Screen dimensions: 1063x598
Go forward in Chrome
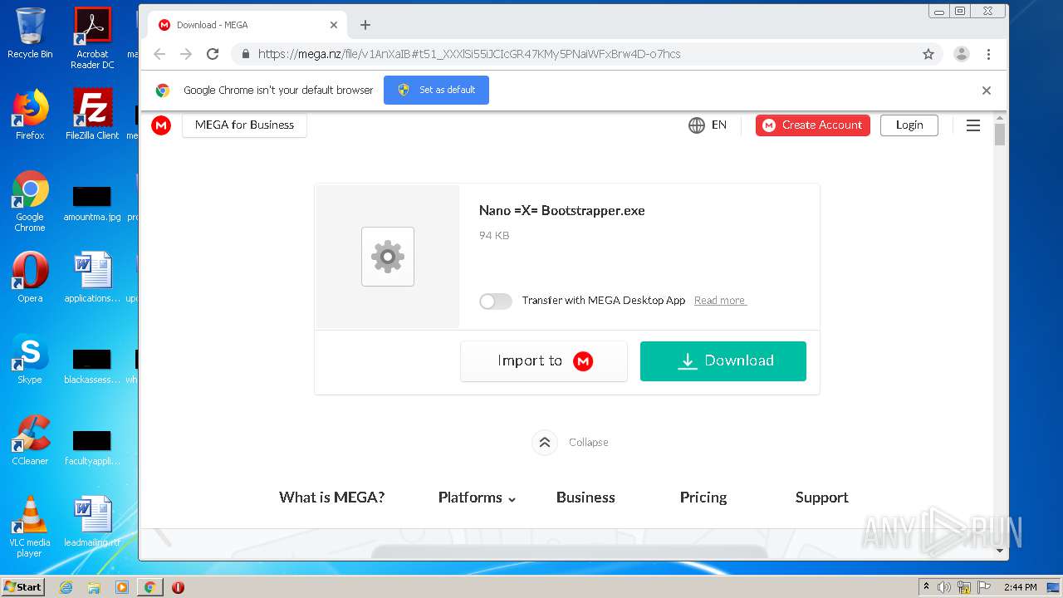coord(186,54)
